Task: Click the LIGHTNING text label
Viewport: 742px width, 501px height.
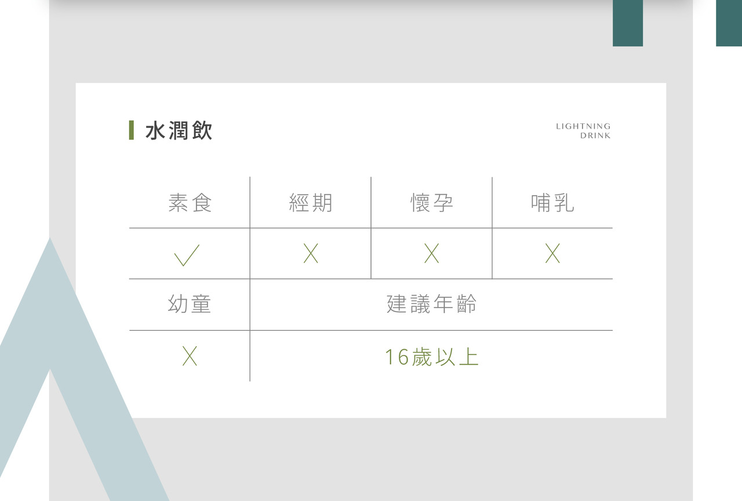Action: click(583, 126)
